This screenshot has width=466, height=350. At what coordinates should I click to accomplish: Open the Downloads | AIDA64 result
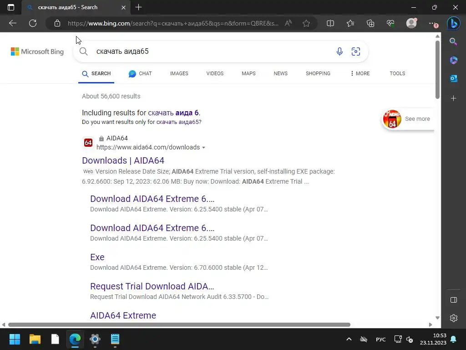point(123,160)
